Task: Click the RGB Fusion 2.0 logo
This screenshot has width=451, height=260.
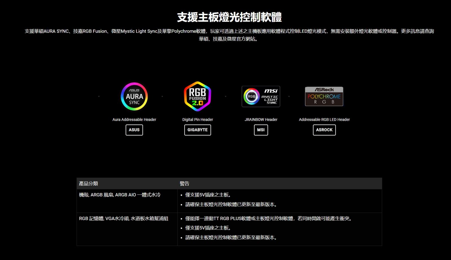Action: (x=198, y=96)
